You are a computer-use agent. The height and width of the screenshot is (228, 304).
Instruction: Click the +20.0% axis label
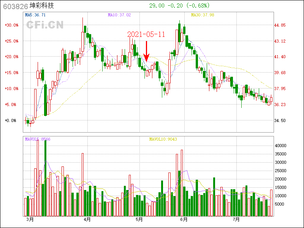point(12,57)
